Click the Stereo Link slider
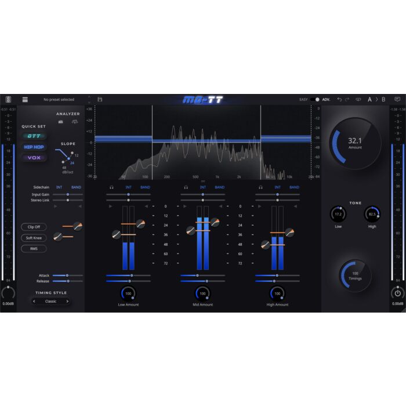The width and height of the screenshot is (406, 406). pos(68,200)
